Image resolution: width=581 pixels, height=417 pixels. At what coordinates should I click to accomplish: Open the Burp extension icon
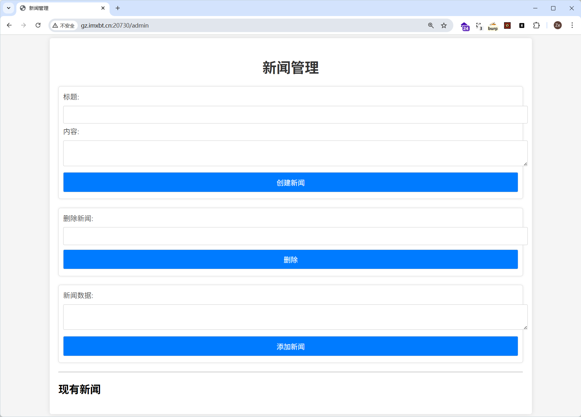[x=493, y=26]
